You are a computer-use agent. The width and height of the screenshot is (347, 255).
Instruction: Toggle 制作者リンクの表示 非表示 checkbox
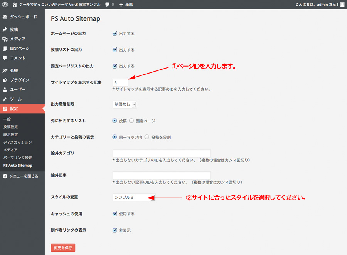click(x=115, y=230)
